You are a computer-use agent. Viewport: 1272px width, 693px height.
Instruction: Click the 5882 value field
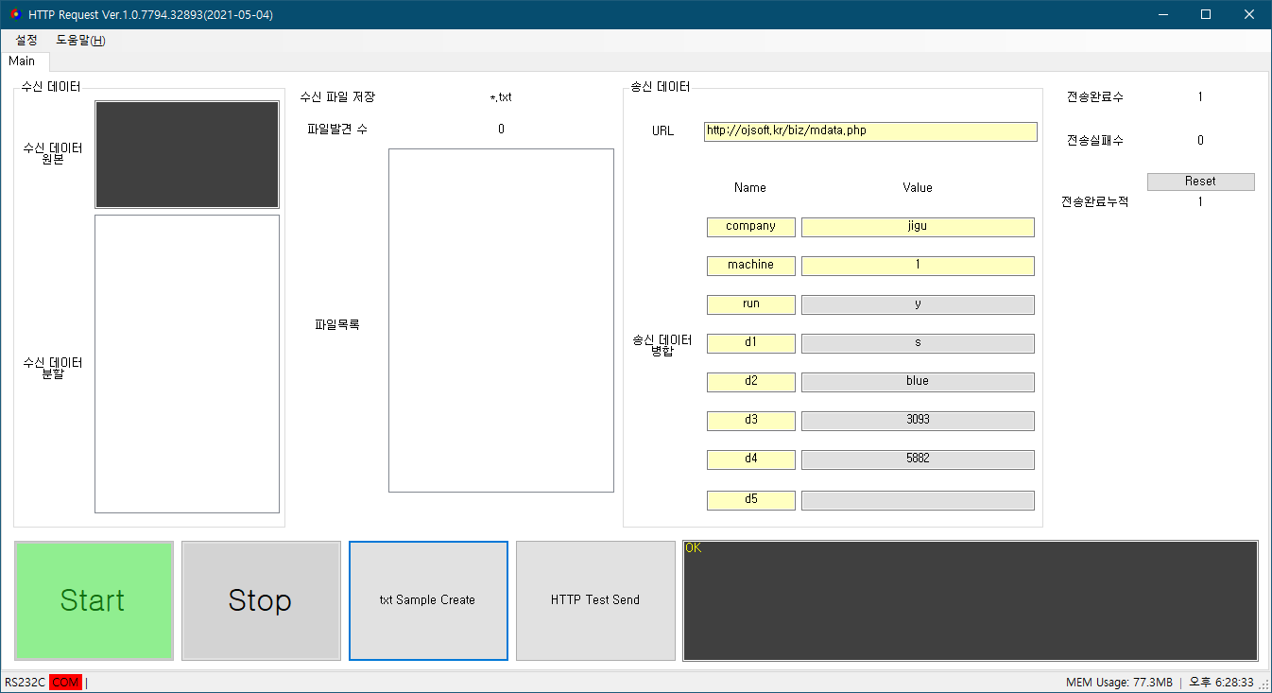tap(918, 459)
